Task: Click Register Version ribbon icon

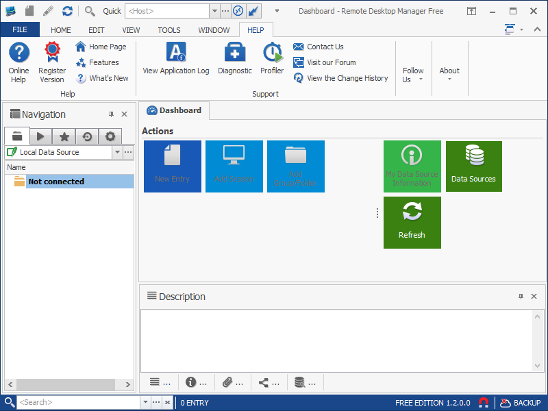Action: (52, 62)
